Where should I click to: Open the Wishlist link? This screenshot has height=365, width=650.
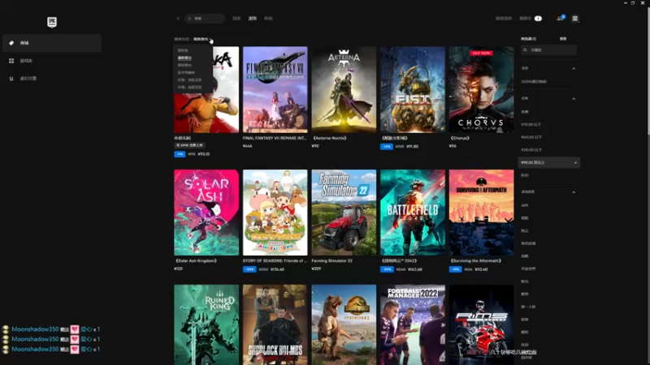pos(504,19)
